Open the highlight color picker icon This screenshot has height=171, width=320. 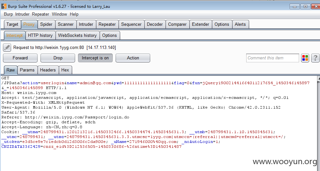[305, 58]
